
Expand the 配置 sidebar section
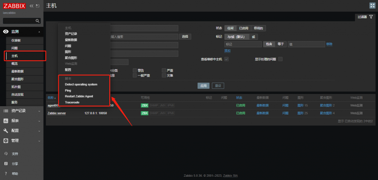click(39, 131)
